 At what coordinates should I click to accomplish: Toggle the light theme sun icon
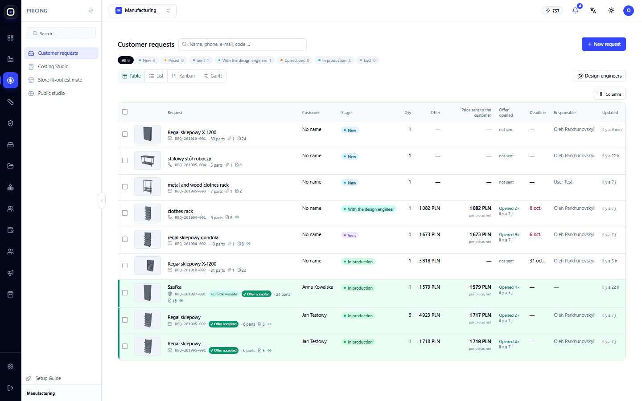(x=611, y=10)
